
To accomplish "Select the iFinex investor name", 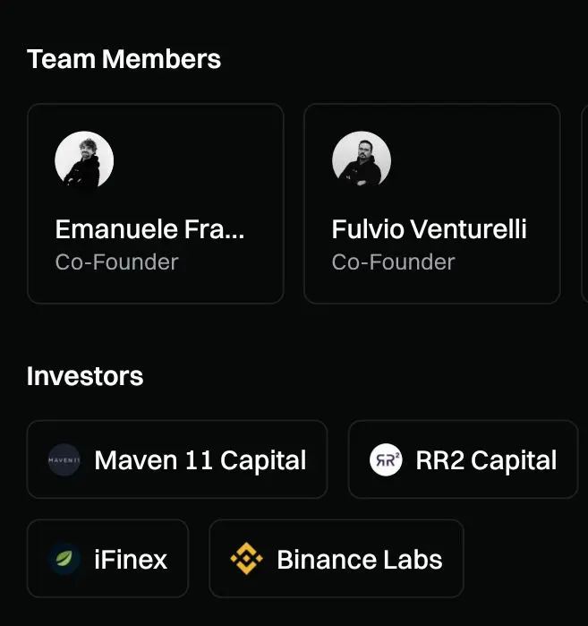I will click(x=131, y=560).
